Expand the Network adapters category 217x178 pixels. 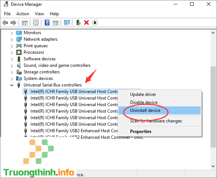coord(12,40)
